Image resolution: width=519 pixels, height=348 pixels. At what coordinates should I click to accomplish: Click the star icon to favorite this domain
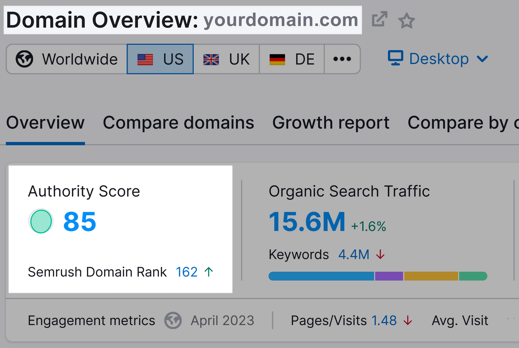[x=407, y=20]
